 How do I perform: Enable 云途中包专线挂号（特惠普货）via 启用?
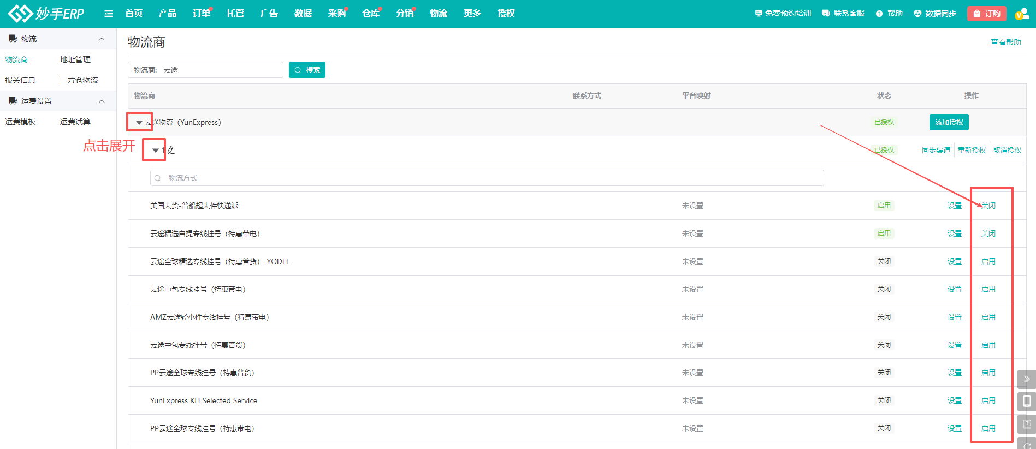pos(988,345)
